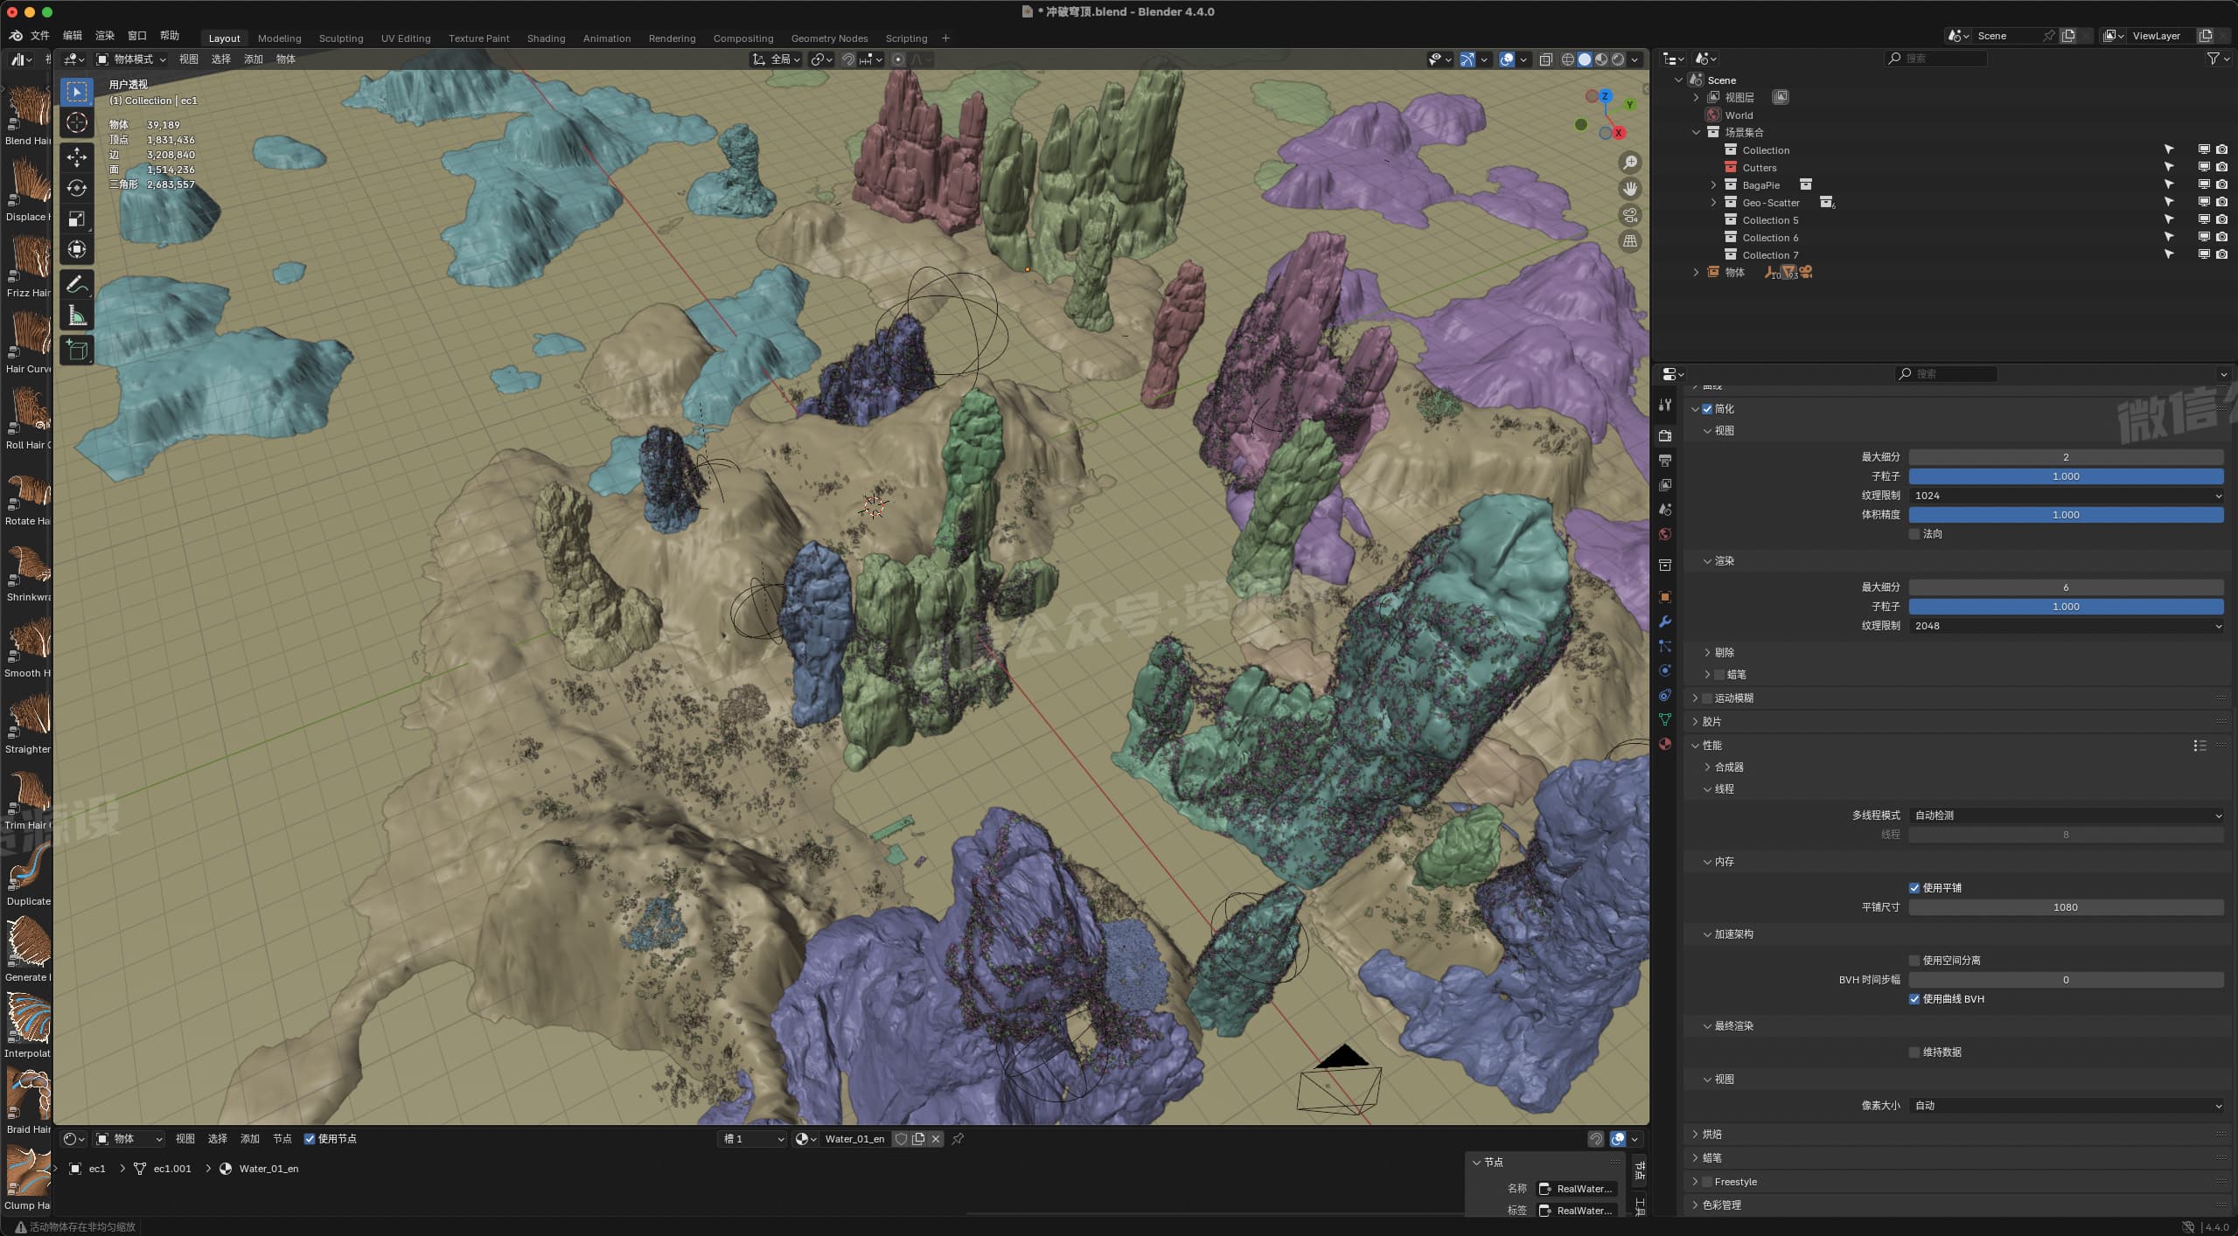
Task: Switch to material preview shading
Action: point(1600,59)
